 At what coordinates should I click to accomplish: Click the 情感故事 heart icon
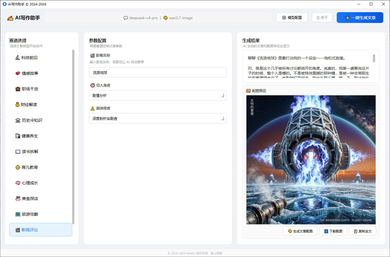[18, 73]
